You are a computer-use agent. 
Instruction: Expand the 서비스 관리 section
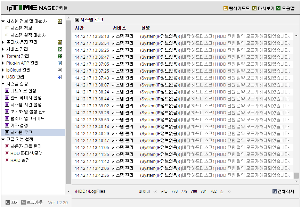click(3, 49)
